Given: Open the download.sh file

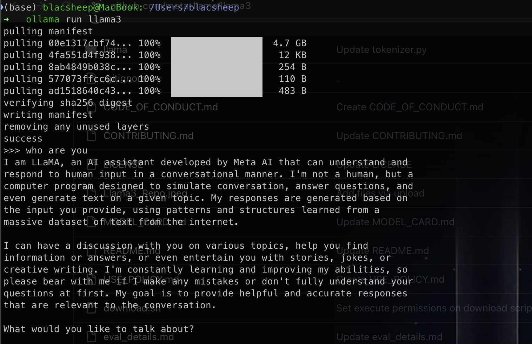Looking at the screenshot, I should [132, 308].
